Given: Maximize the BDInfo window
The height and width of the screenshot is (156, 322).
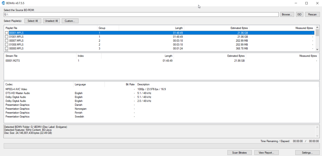Looking at the screenshot, I should click(306, 3).
